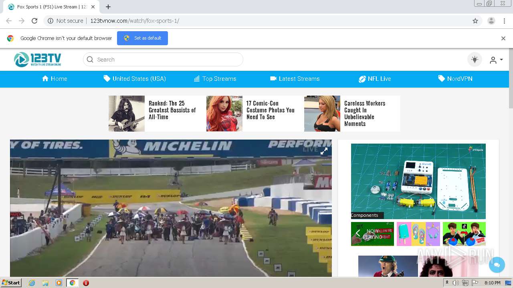Click the bar chart icon beside Top Streams
Screen dimensions: 513x288
tap(197, 78)
